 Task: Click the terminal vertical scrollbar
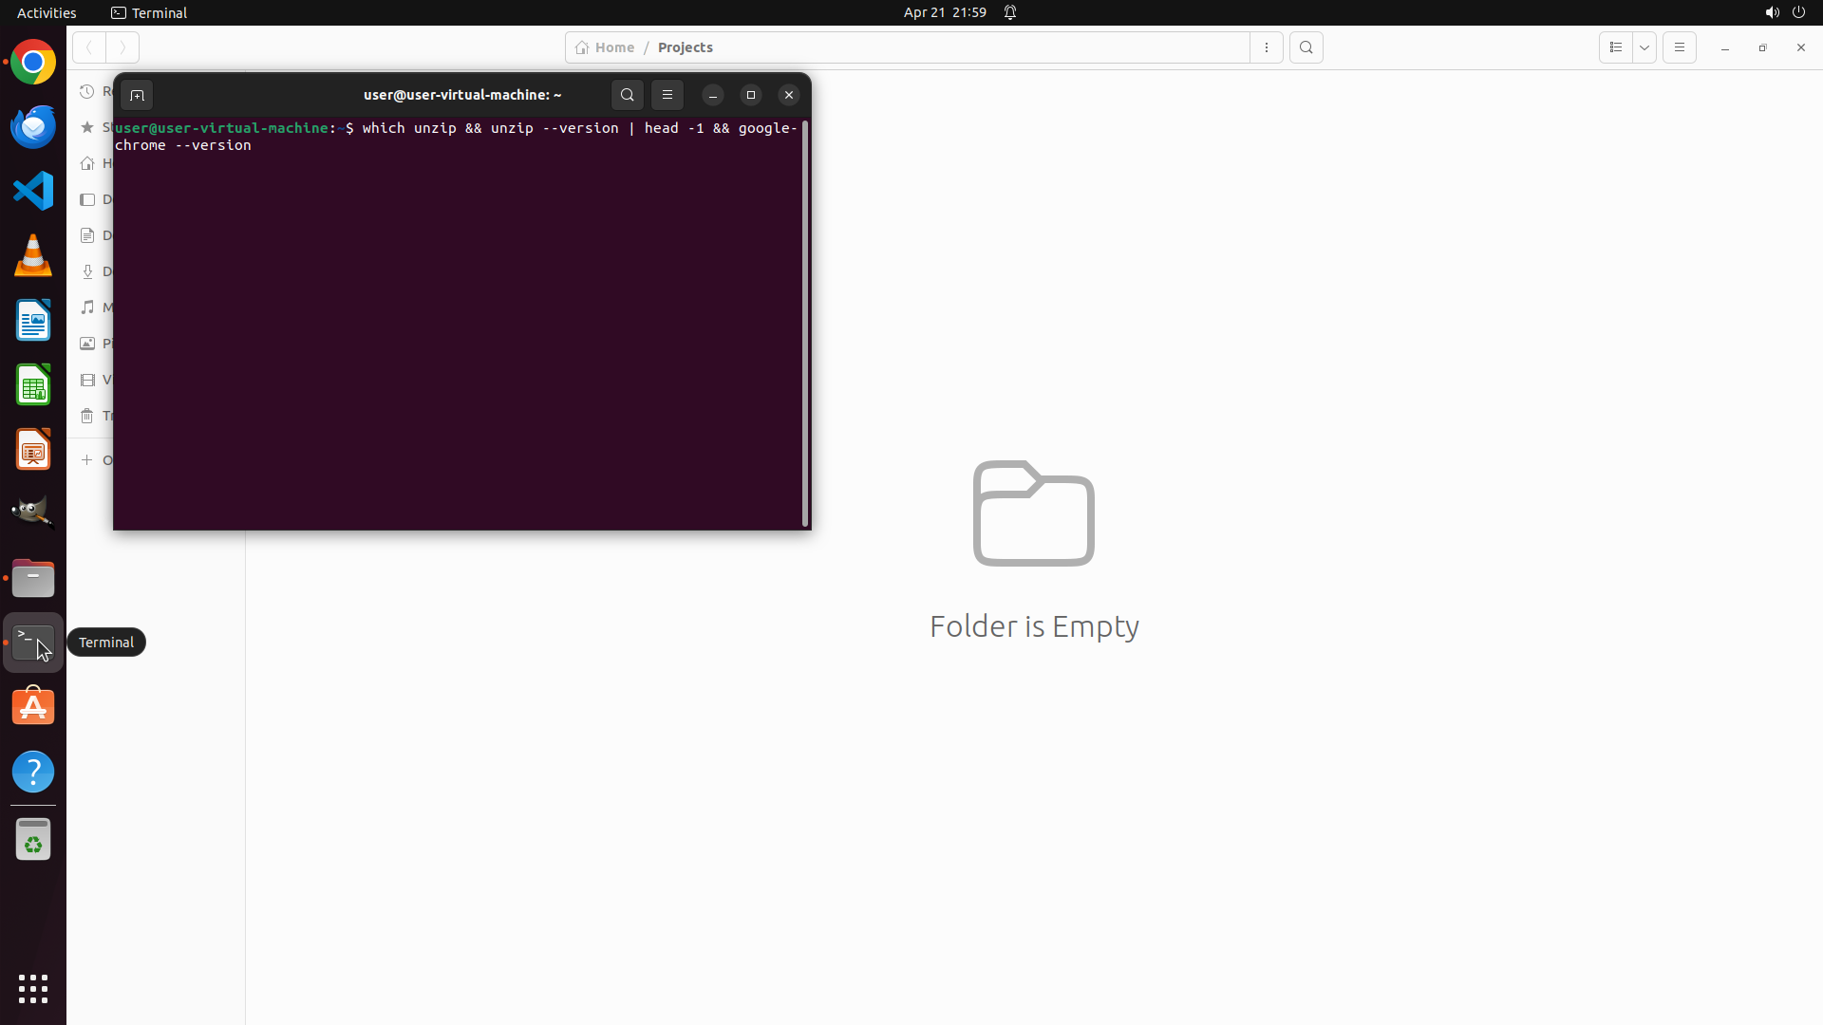pos(805,323)
